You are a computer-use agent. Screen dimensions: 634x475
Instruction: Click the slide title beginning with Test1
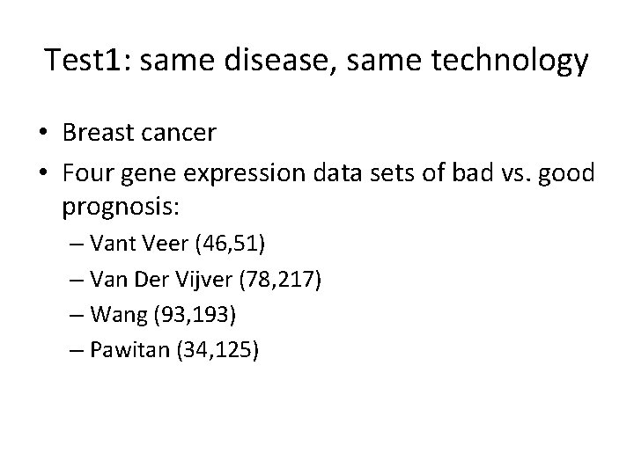pyautogui.click(x=316, y=62)
